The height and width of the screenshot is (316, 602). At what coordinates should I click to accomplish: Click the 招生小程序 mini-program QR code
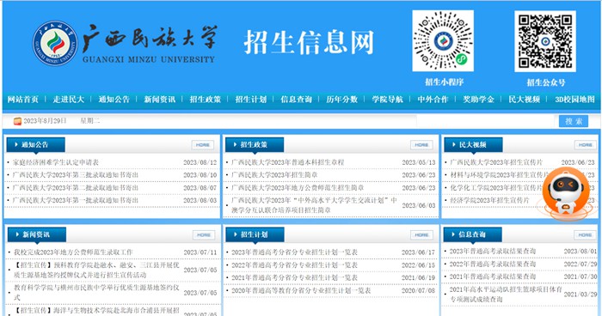[x=443, y=40]
